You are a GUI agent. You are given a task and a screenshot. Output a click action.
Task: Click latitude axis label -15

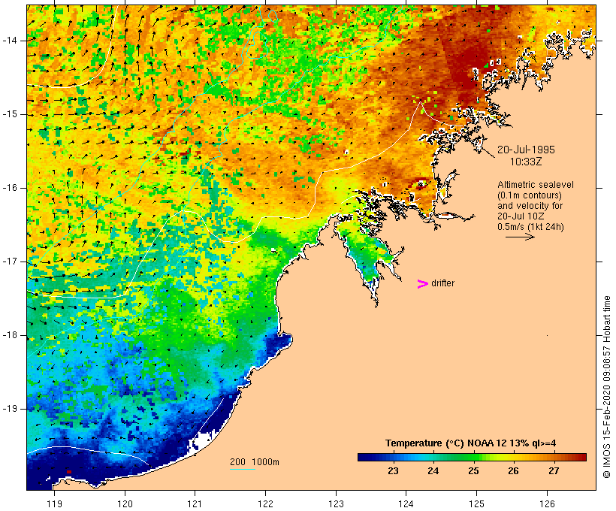[9, 114]
